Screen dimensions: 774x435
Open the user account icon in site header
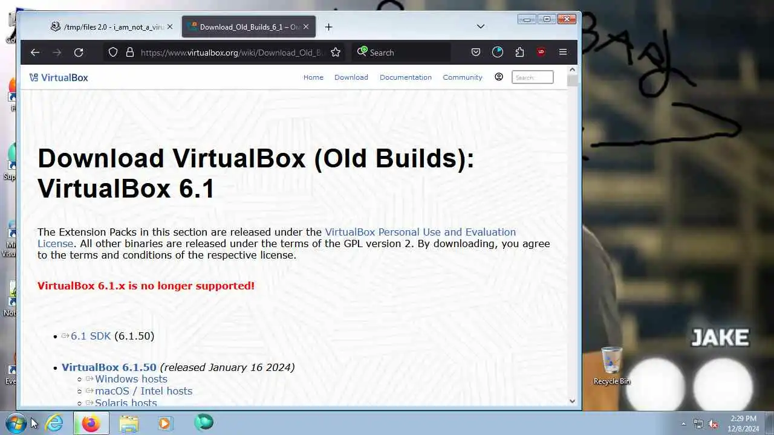pyautogui.click(x=499, y=77)
